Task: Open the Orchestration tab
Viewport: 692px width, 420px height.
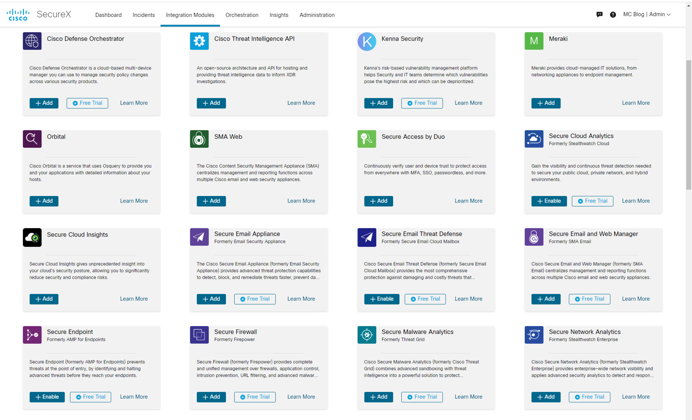Action: [242, 15]
